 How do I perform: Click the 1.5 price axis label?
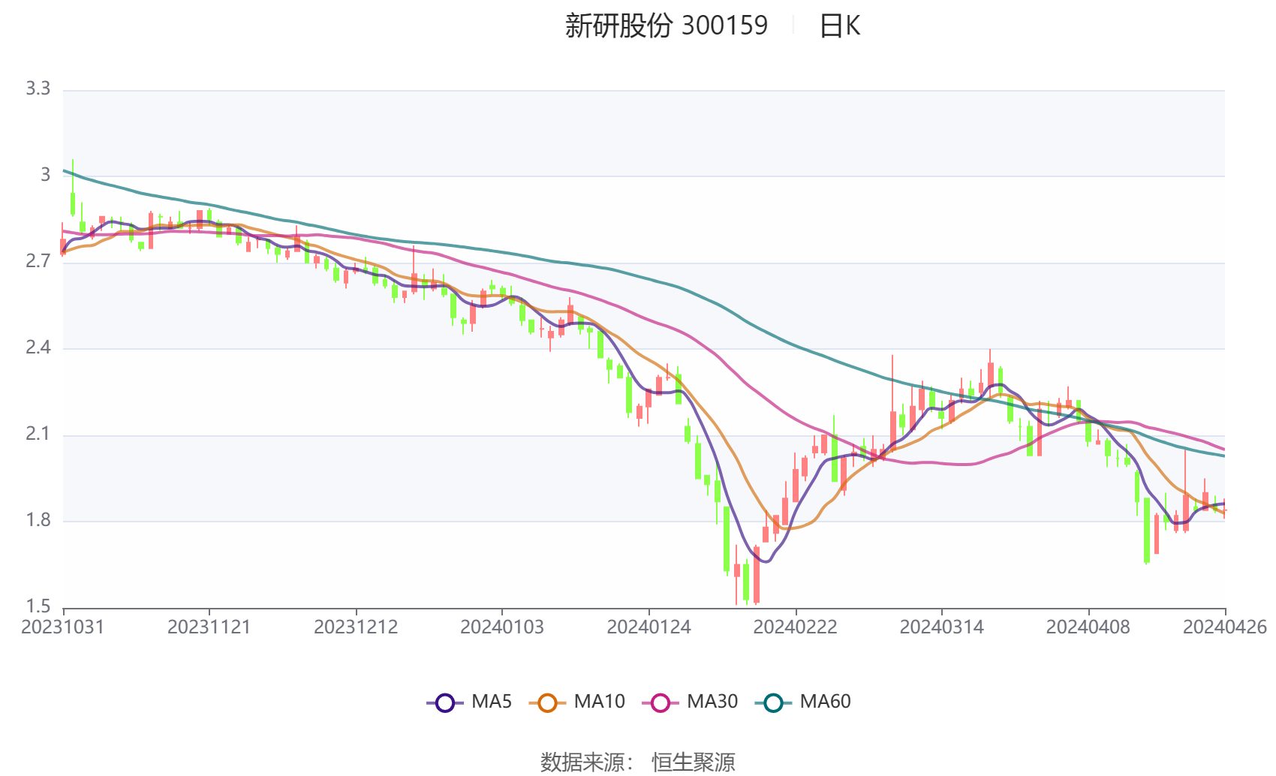(x=38, y=606)
